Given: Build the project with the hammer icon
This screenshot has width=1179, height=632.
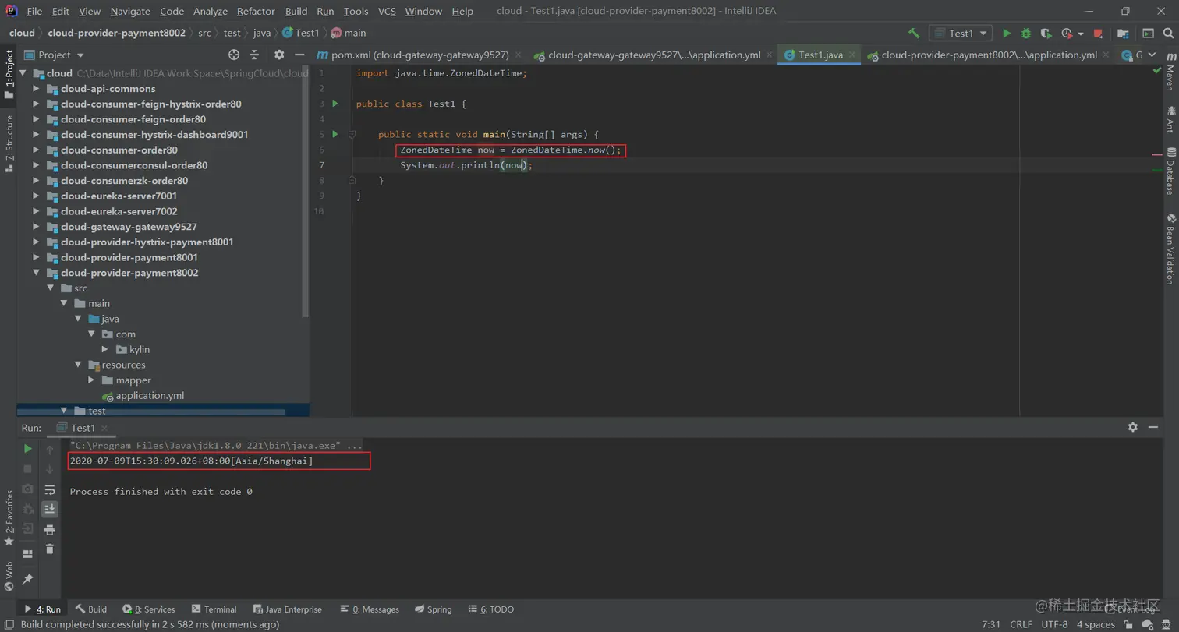Looking at the screenshot, I should [x=914, y=34].
